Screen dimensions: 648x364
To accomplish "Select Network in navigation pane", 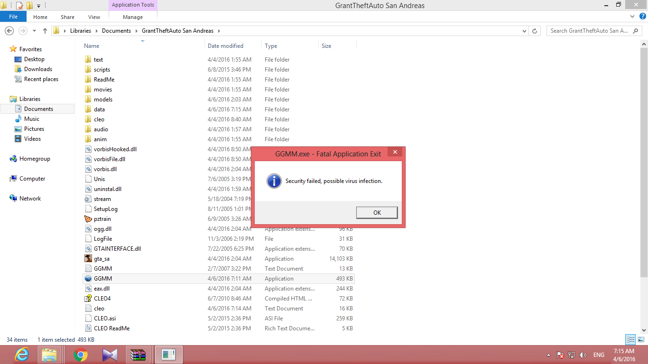I will (30, 199).
